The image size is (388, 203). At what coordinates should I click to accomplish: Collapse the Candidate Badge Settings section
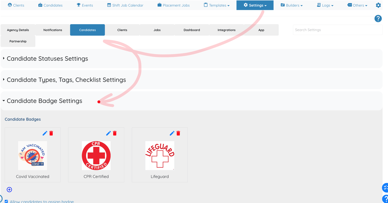[44, 101]
